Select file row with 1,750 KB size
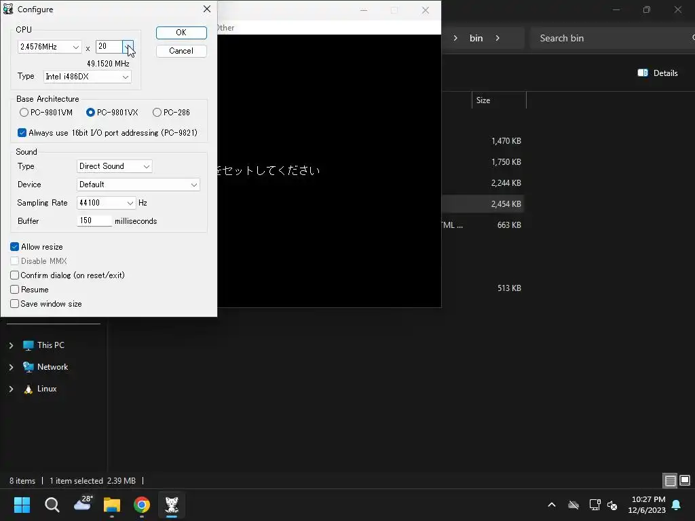Viewport: 695px width, 521px height. pos(483,161)
